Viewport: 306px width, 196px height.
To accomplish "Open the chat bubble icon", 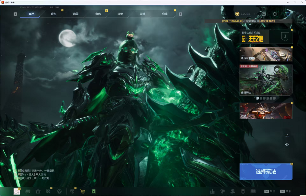I will click(28, 191).
